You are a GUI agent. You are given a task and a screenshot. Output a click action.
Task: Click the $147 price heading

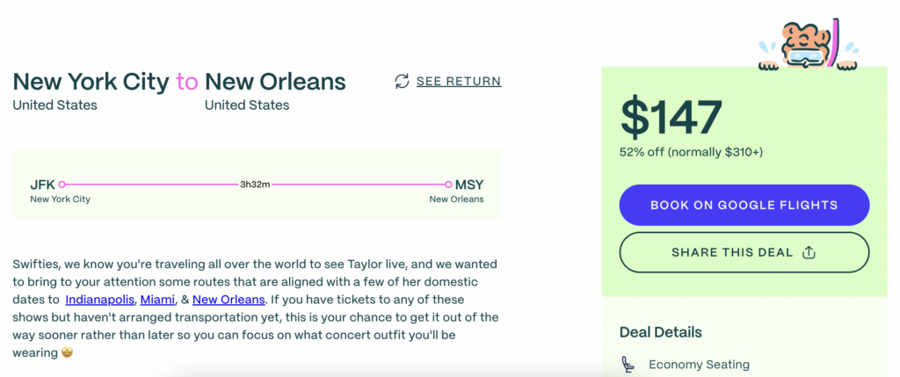pyautogui.click(x=671, y=118)
